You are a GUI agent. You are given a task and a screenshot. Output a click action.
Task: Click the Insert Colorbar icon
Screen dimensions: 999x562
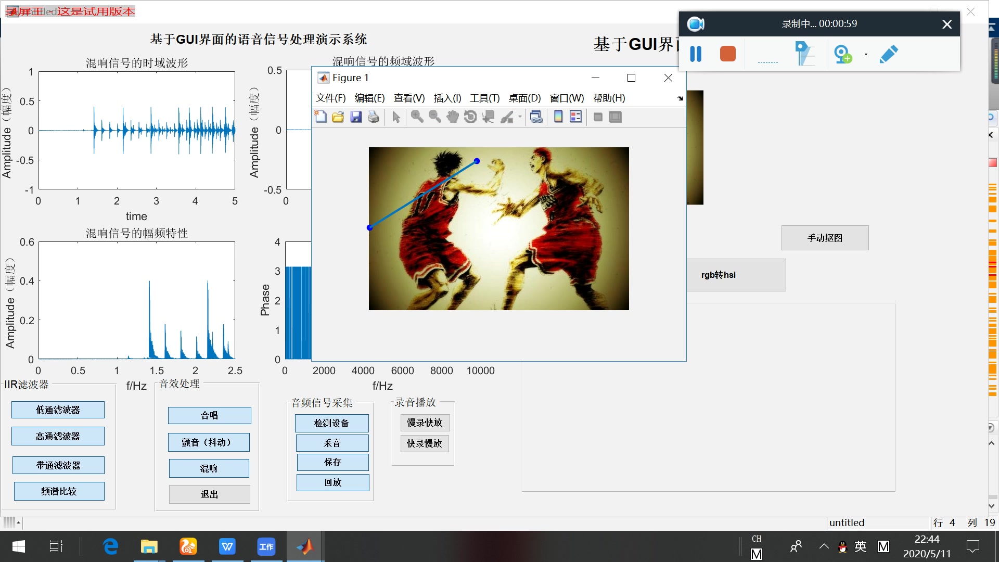(x=558, y=117)
